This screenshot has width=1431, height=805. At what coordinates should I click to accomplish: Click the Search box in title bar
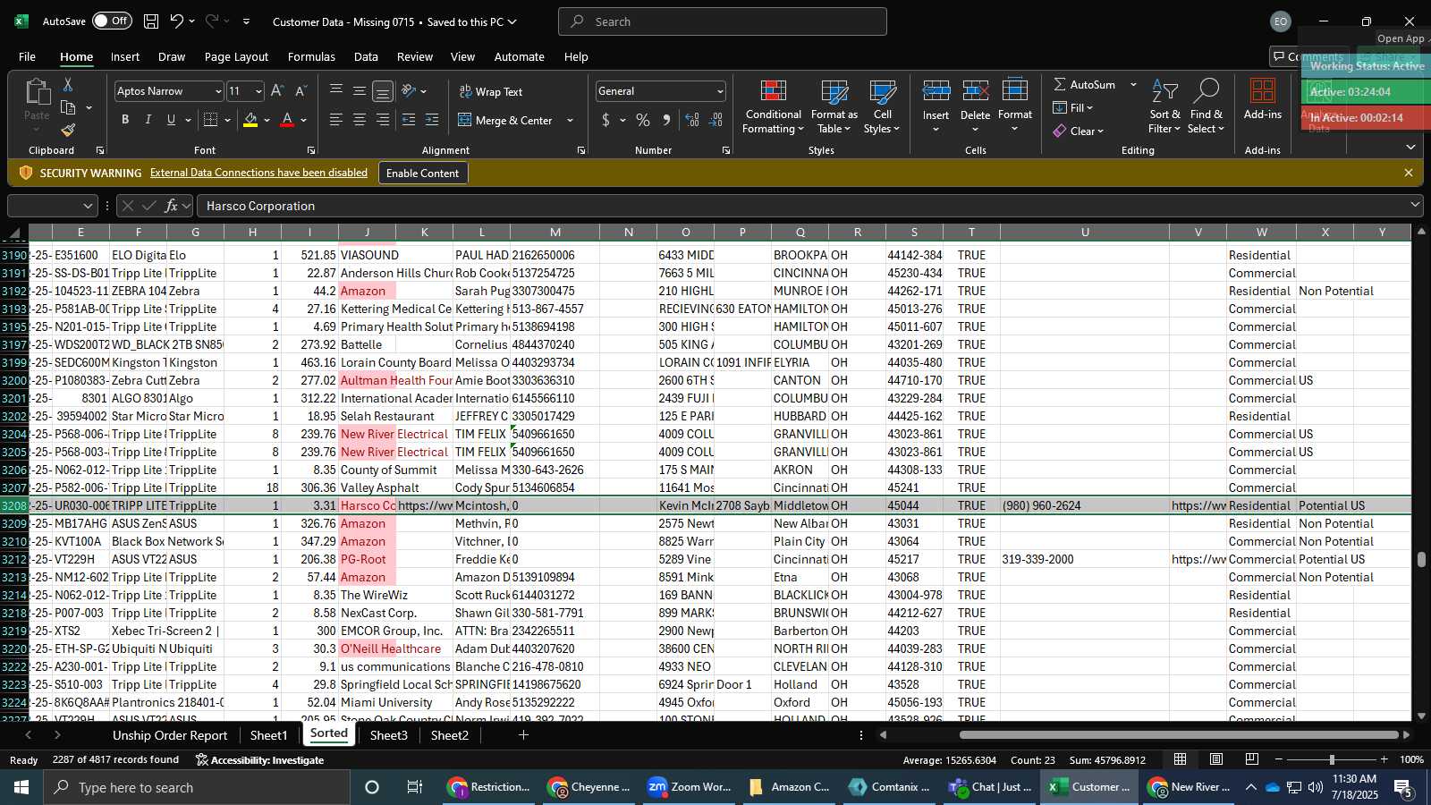(723, 21)
